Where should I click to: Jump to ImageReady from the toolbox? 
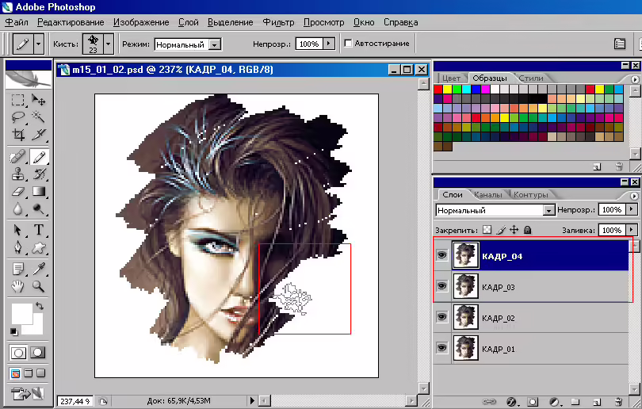coord(28,393)
